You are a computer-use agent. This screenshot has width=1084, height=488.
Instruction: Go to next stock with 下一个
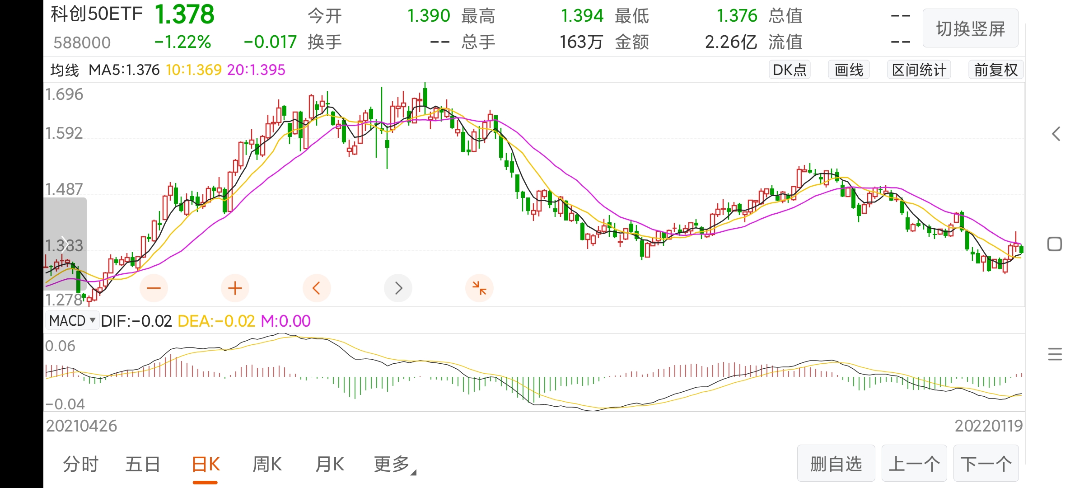[986, 464]
